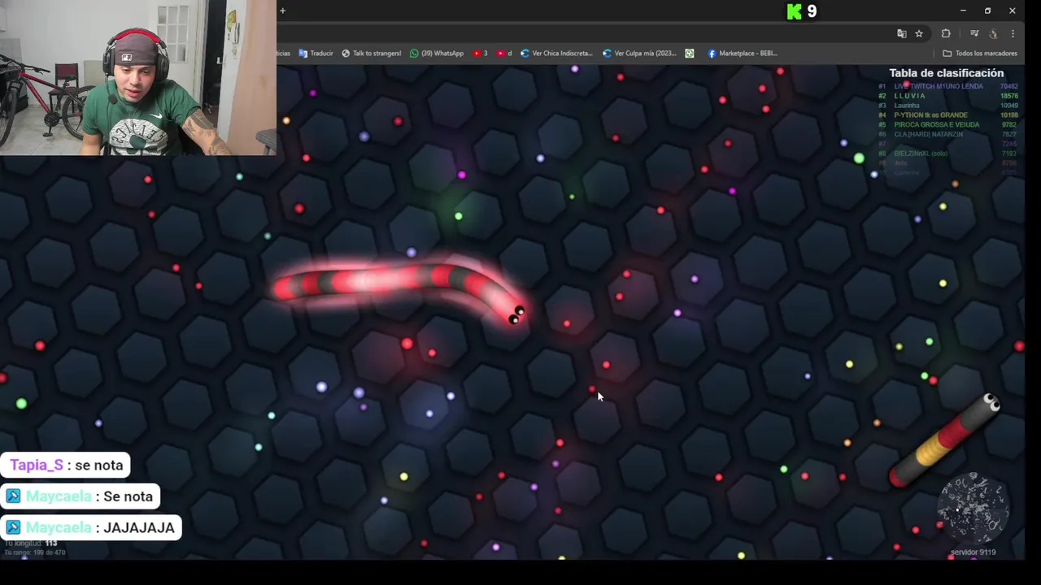Open the Ver Culpa mía (2023 bookmark
Viewport: 1041px width, 585px height.
click(639, 54)
